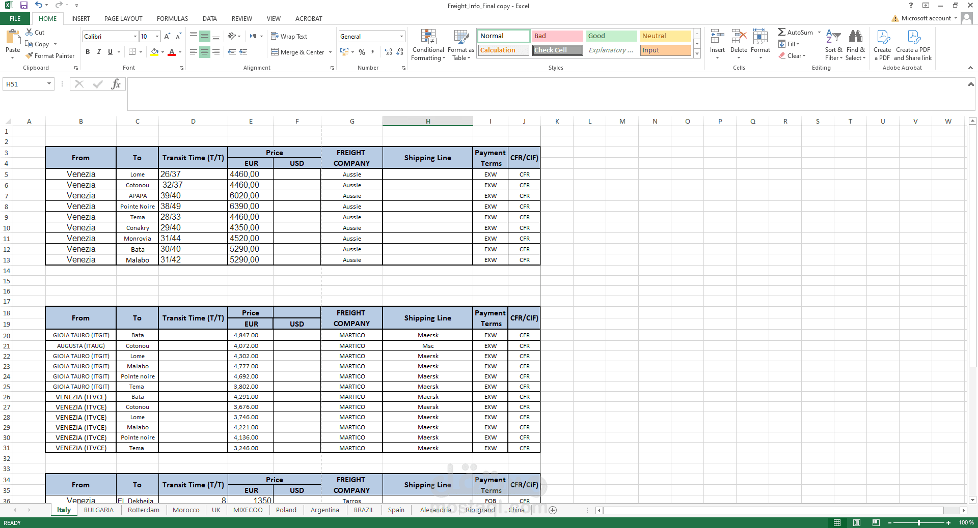The height and width of the screenshot is (528, 978).
Task: Apply the Neutral cell style
Action: click(x=665, y=36)
